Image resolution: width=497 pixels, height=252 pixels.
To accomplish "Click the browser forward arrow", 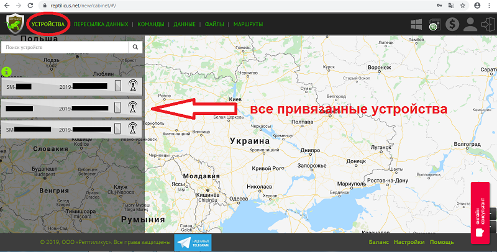I will pos(19,6).
